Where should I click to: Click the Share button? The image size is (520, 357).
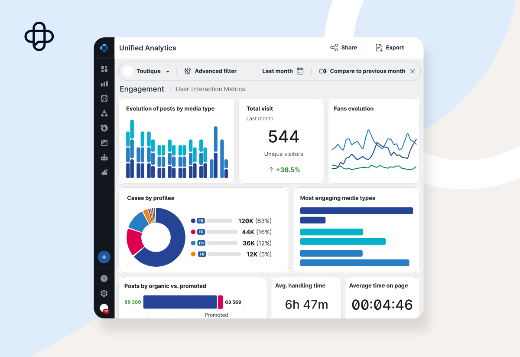(x=344, y=48)
